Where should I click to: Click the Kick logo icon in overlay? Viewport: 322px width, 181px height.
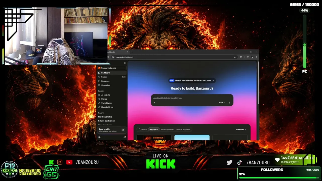pos(51,162)
